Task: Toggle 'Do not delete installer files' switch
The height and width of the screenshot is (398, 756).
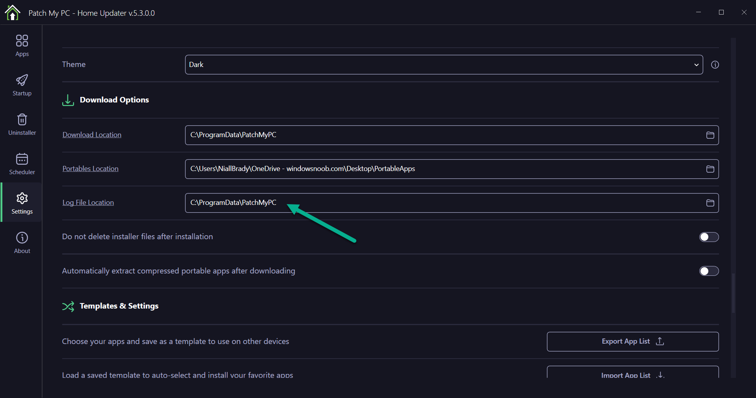Action: click(x=709, y=237)
